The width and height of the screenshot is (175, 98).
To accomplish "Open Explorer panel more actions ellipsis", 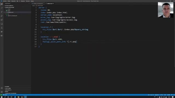I will pyautogui.click(x=29, y=4).
